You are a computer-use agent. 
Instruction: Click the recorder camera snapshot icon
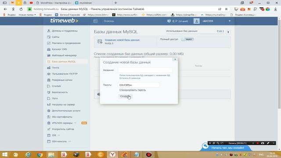point(263,143)
